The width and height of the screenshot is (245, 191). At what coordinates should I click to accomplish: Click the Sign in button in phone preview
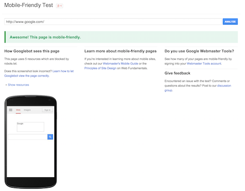[48, 110]
